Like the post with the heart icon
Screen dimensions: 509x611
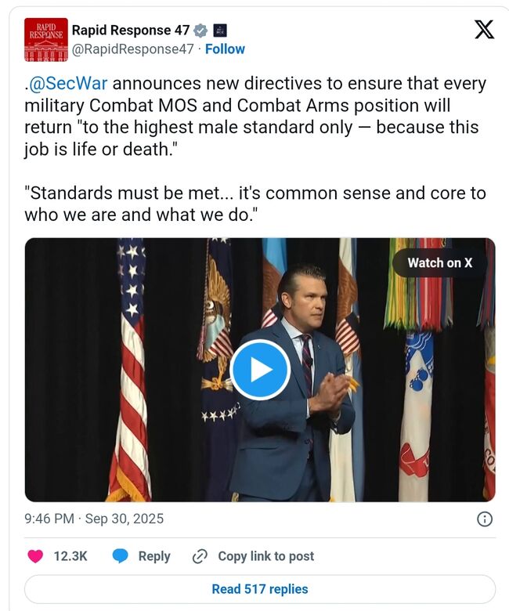[35, 556]
